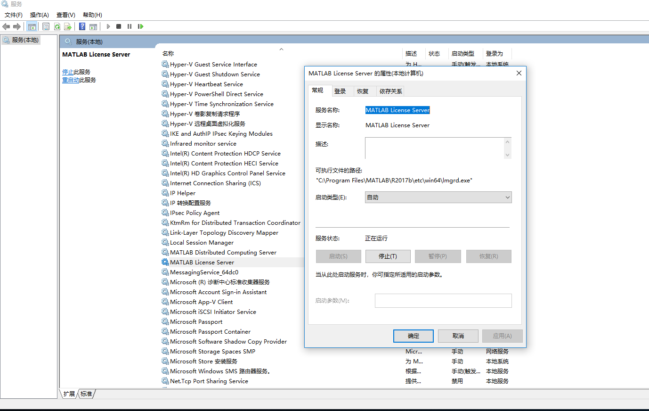Open the 操作(A) menu
Image resolution: width=649 pixels, height=411 pixels.
point(40,15)
